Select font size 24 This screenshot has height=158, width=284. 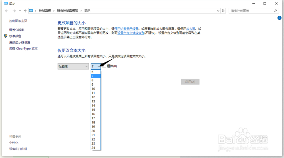[x=96, y=148]
